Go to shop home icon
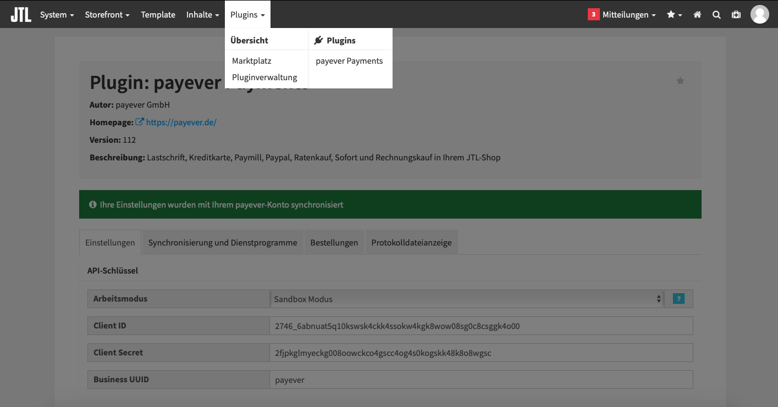 pos(697,15)
